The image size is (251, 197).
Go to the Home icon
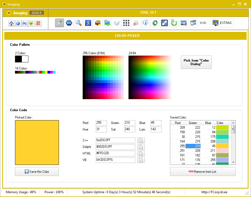[x=11, y=23]
